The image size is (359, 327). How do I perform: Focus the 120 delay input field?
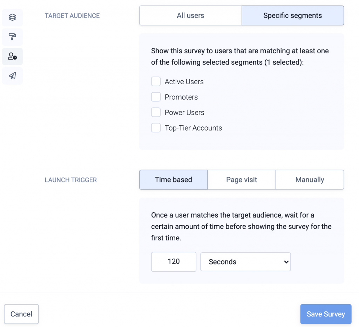(174, 262)
